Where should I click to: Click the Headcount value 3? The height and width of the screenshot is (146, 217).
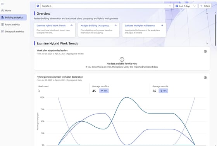(39, 91)
